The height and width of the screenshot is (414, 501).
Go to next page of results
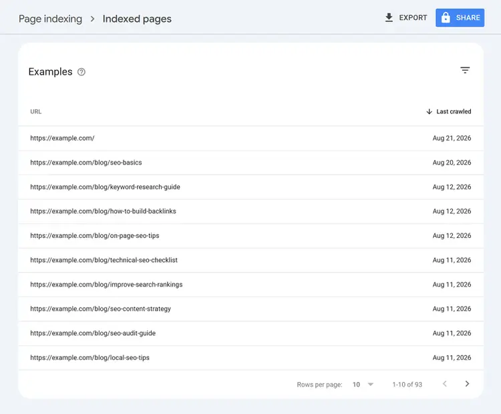point(467,384)
